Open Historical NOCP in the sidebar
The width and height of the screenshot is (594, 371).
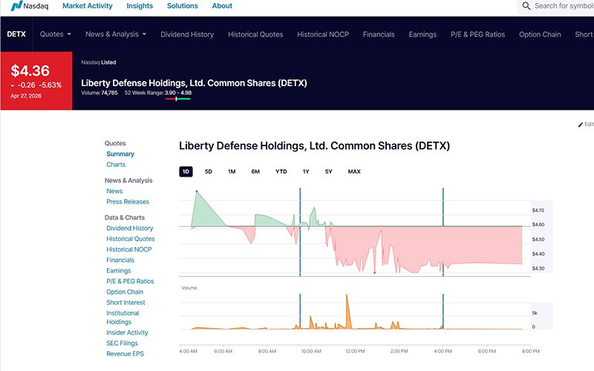click(x=128, y=249)
